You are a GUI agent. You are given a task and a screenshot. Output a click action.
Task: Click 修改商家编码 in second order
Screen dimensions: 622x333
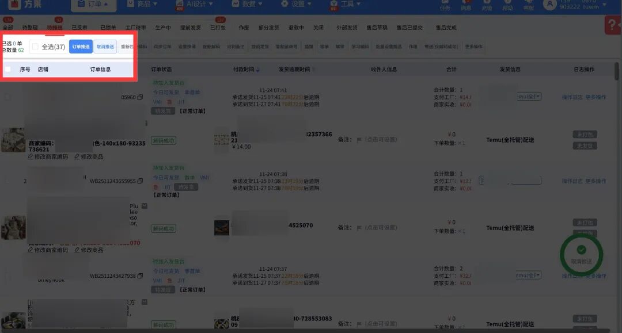click(48, 250)
